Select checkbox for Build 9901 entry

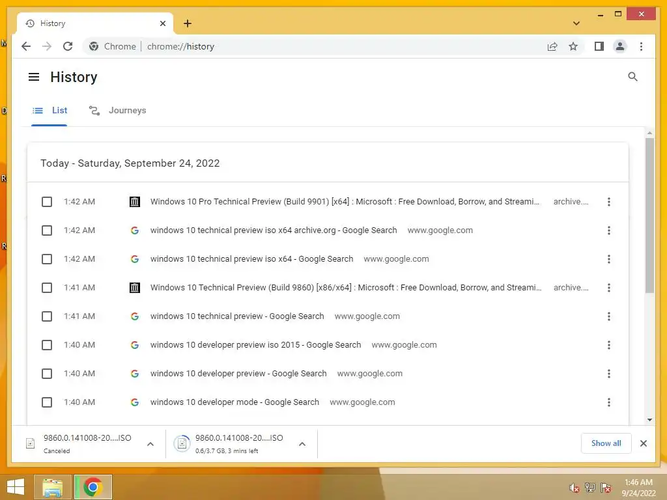[47, 202]
